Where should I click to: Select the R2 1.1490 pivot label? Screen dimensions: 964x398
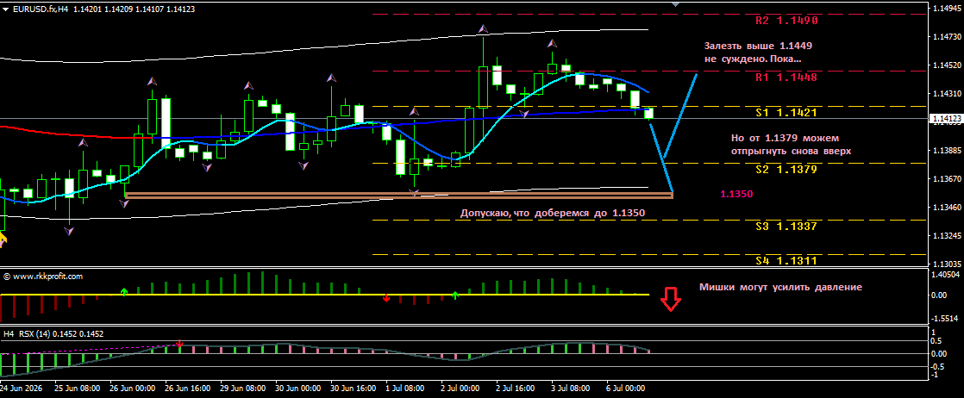[x=786, y=21]
